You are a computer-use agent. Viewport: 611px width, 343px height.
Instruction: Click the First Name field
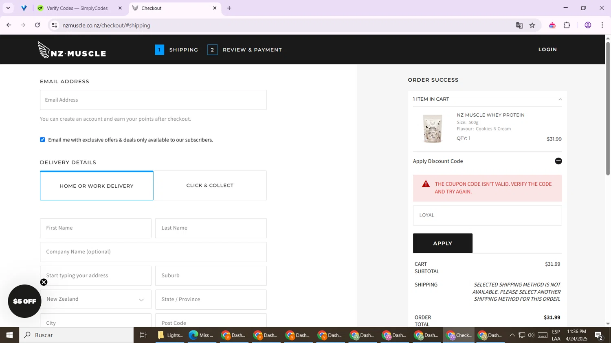click(96, 228)
